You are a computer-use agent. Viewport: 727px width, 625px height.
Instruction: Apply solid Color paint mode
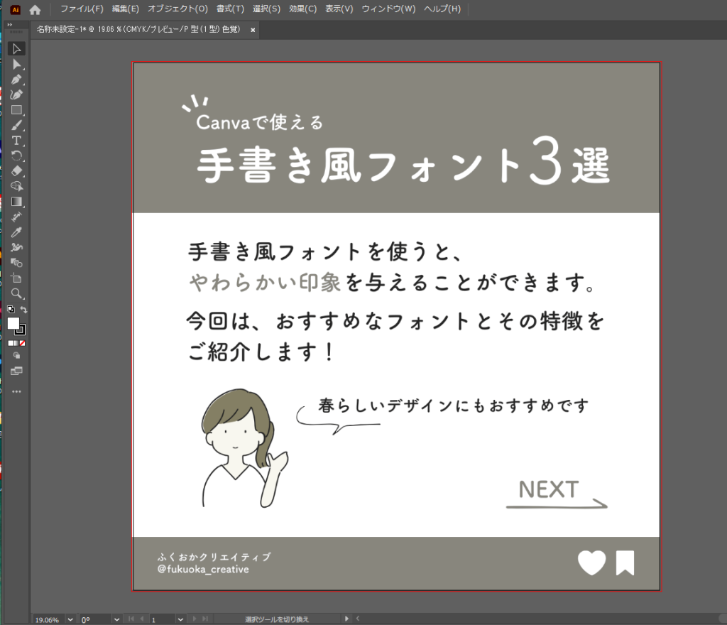coord(11,344)
